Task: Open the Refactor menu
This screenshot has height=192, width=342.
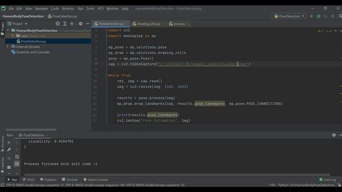Action: tap(68, 9)
